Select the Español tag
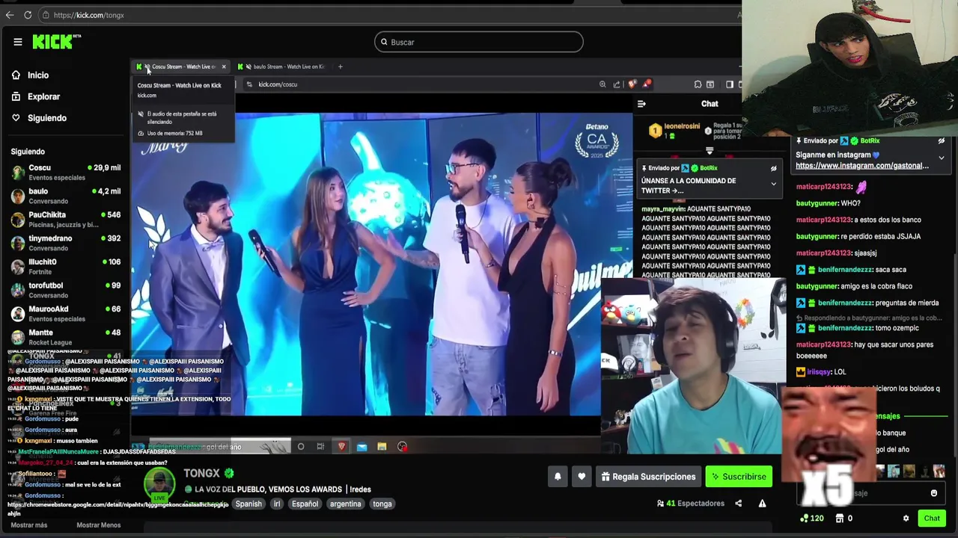This screenshot has width=958, height=538. click(x=305, y=504)
